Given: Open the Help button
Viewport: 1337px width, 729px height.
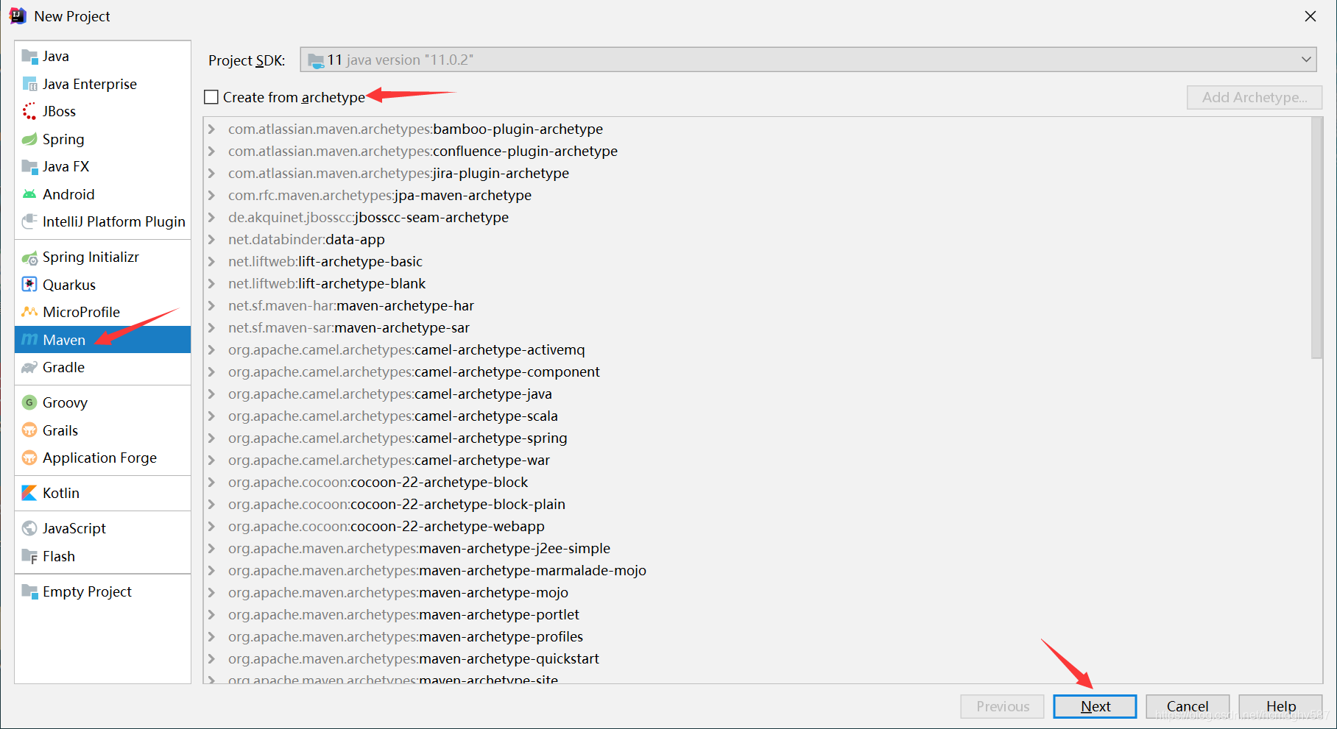Looking at the screenshot, I should click(1280, 706).
